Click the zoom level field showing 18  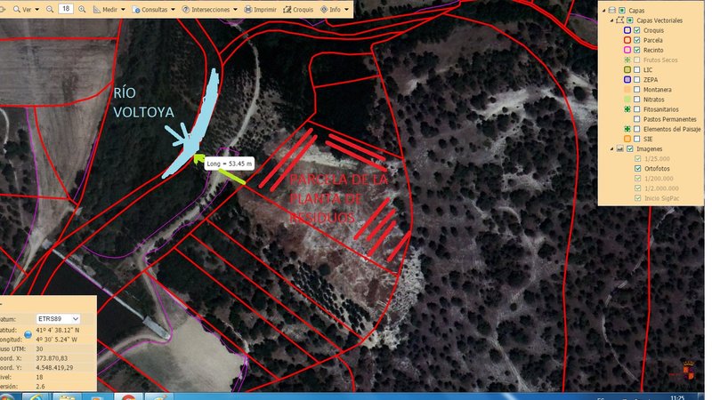(x=68, y=9)
